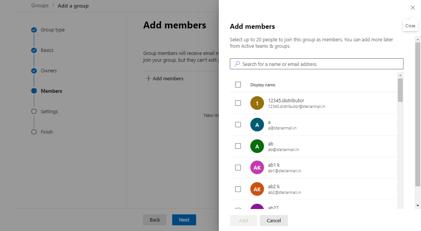Click the list scrollbar up arrow
This screenshot has width=421, height=231.
(400, 75)
